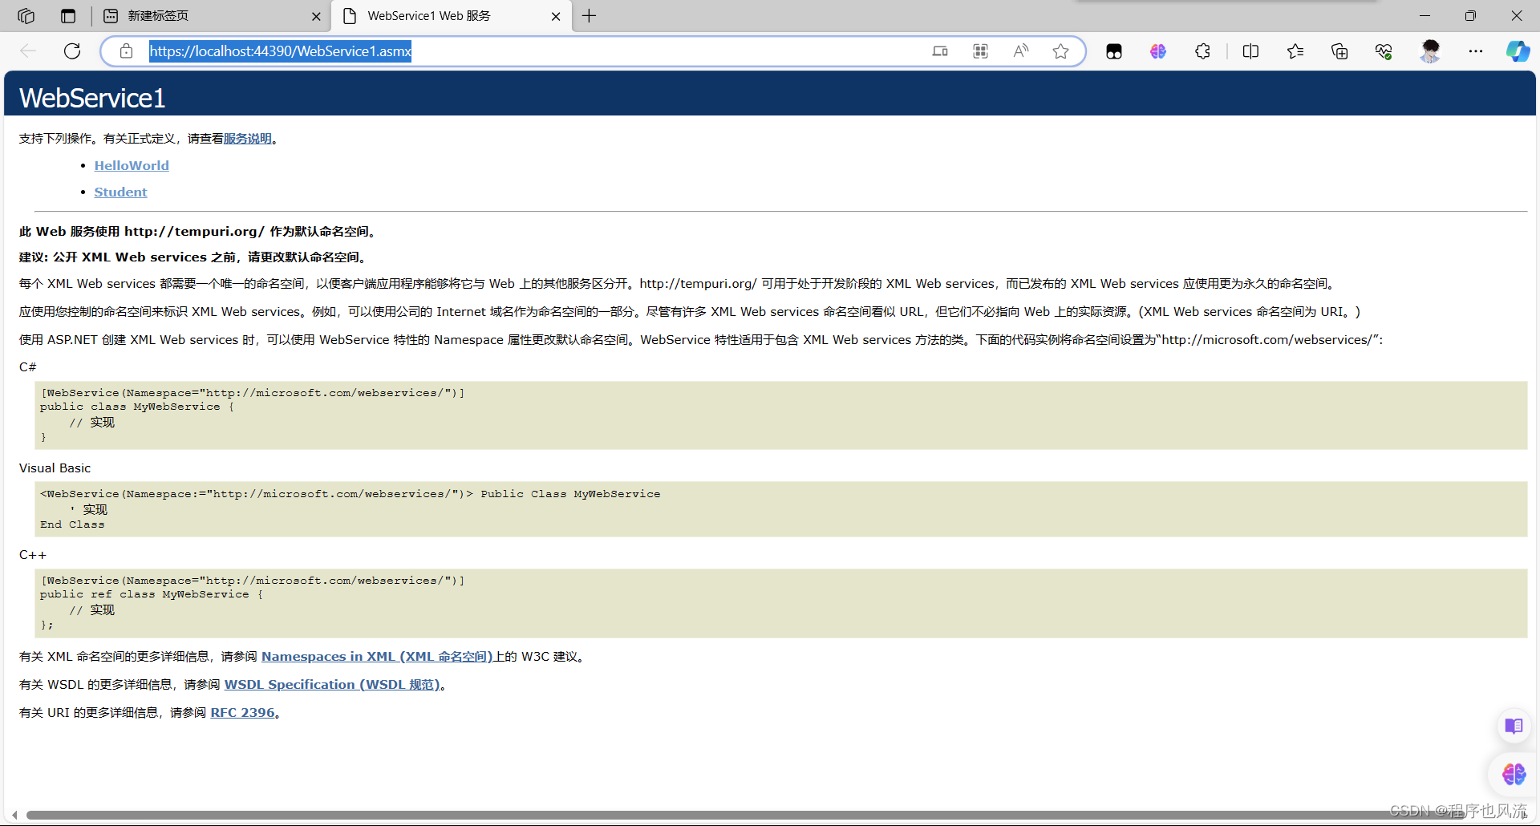Open the floating brain assistant bubble
This screenshot has width=1540, height=826.
[1513, 774]
